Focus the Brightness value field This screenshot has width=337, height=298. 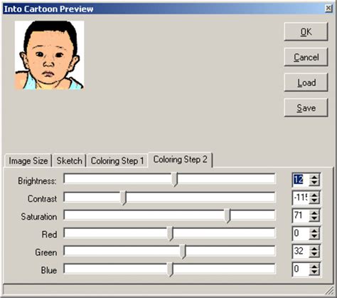pos(301,180)
